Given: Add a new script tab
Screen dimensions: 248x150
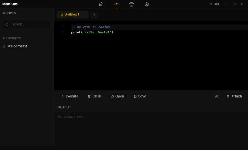Looking at the screenshot, I should coord(94,15).
